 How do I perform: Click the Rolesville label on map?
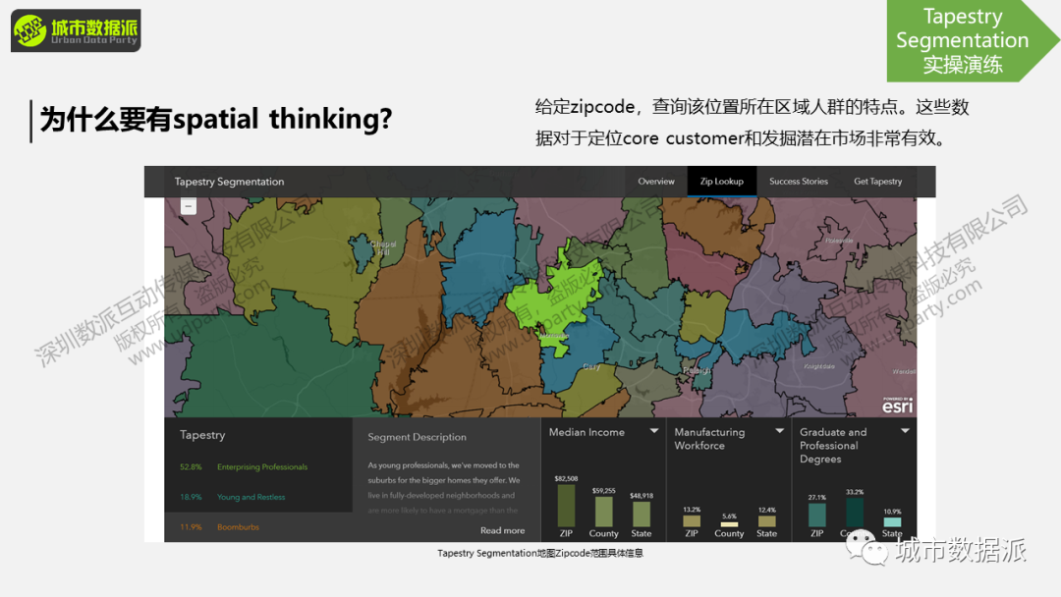(838, 240)
